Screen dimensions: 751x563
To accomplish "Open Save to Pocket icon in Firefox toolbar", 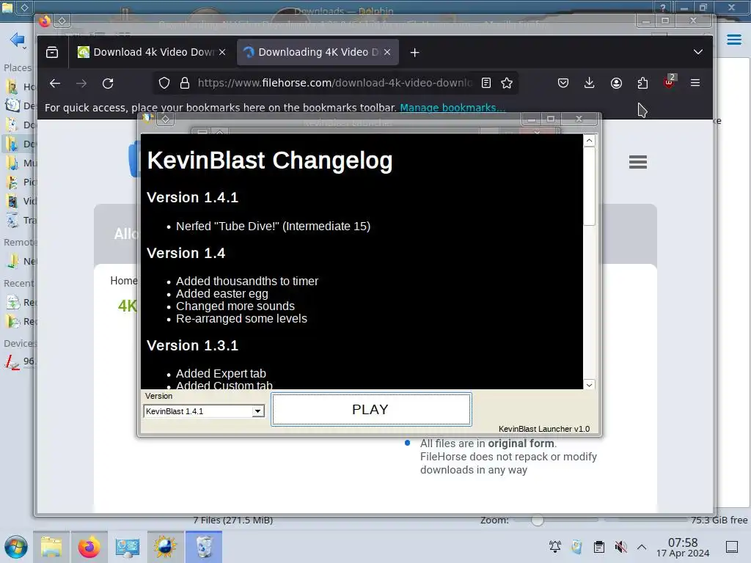I will click(563, 83).
